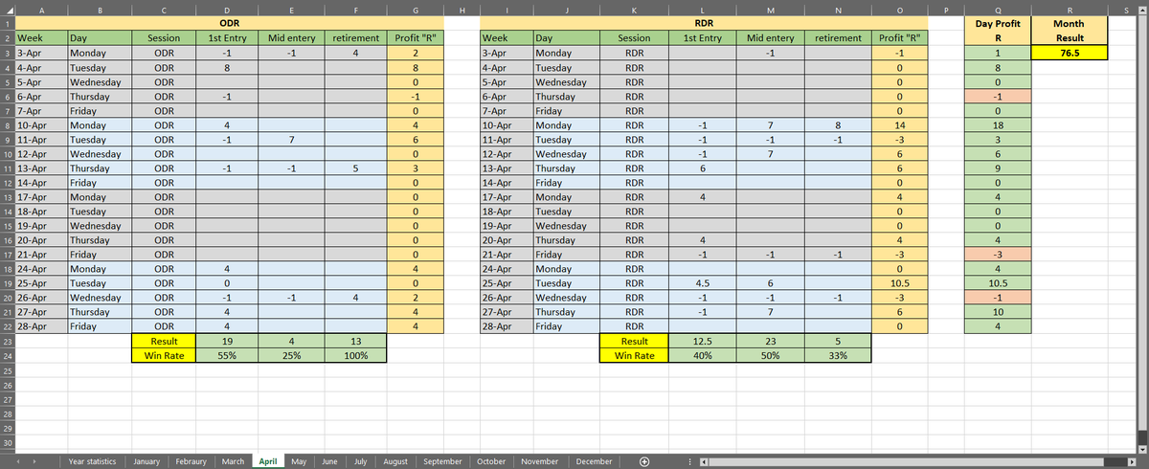Click the 3-Apr cell in ODR table

[x=41, y=54]
